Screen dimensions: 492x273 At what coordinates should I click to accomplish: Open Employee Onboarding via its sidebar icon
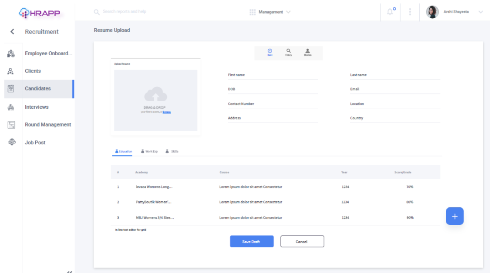point(11,53)
